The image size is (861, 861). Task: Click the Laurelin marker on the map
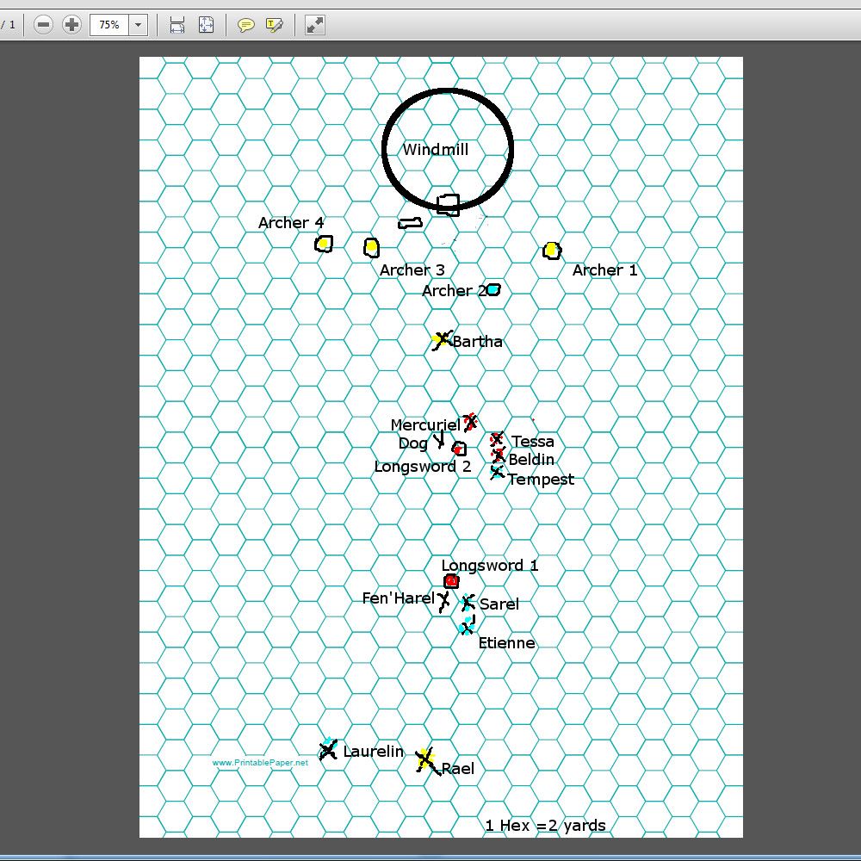(328, 750)
